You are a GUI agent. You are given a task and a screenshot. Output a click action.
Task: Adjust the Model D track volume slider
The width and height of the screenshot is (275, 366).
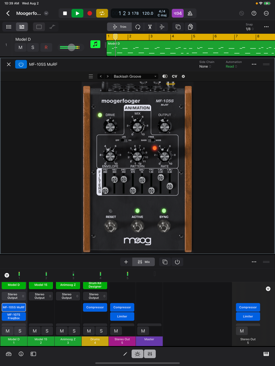pyautogui.click(x=71, y=47)
